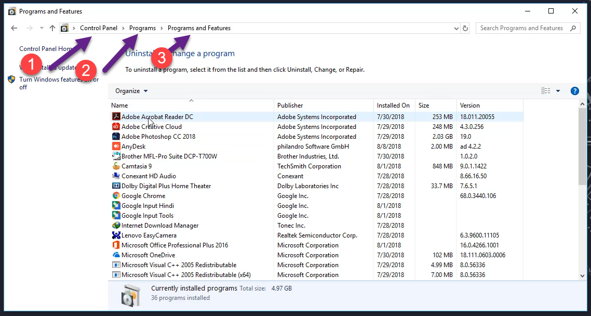Click the Adobe Photoshop CC 2018 icon
591x316 pixels.
116,136
